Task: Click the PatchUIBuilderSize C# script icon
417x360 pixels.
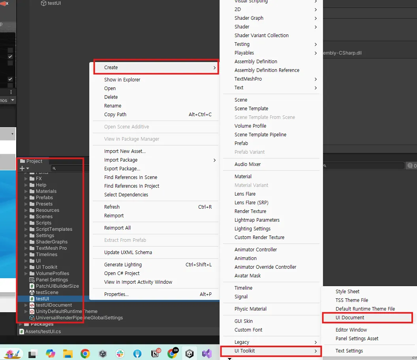Action: click(x=32, y=286)
